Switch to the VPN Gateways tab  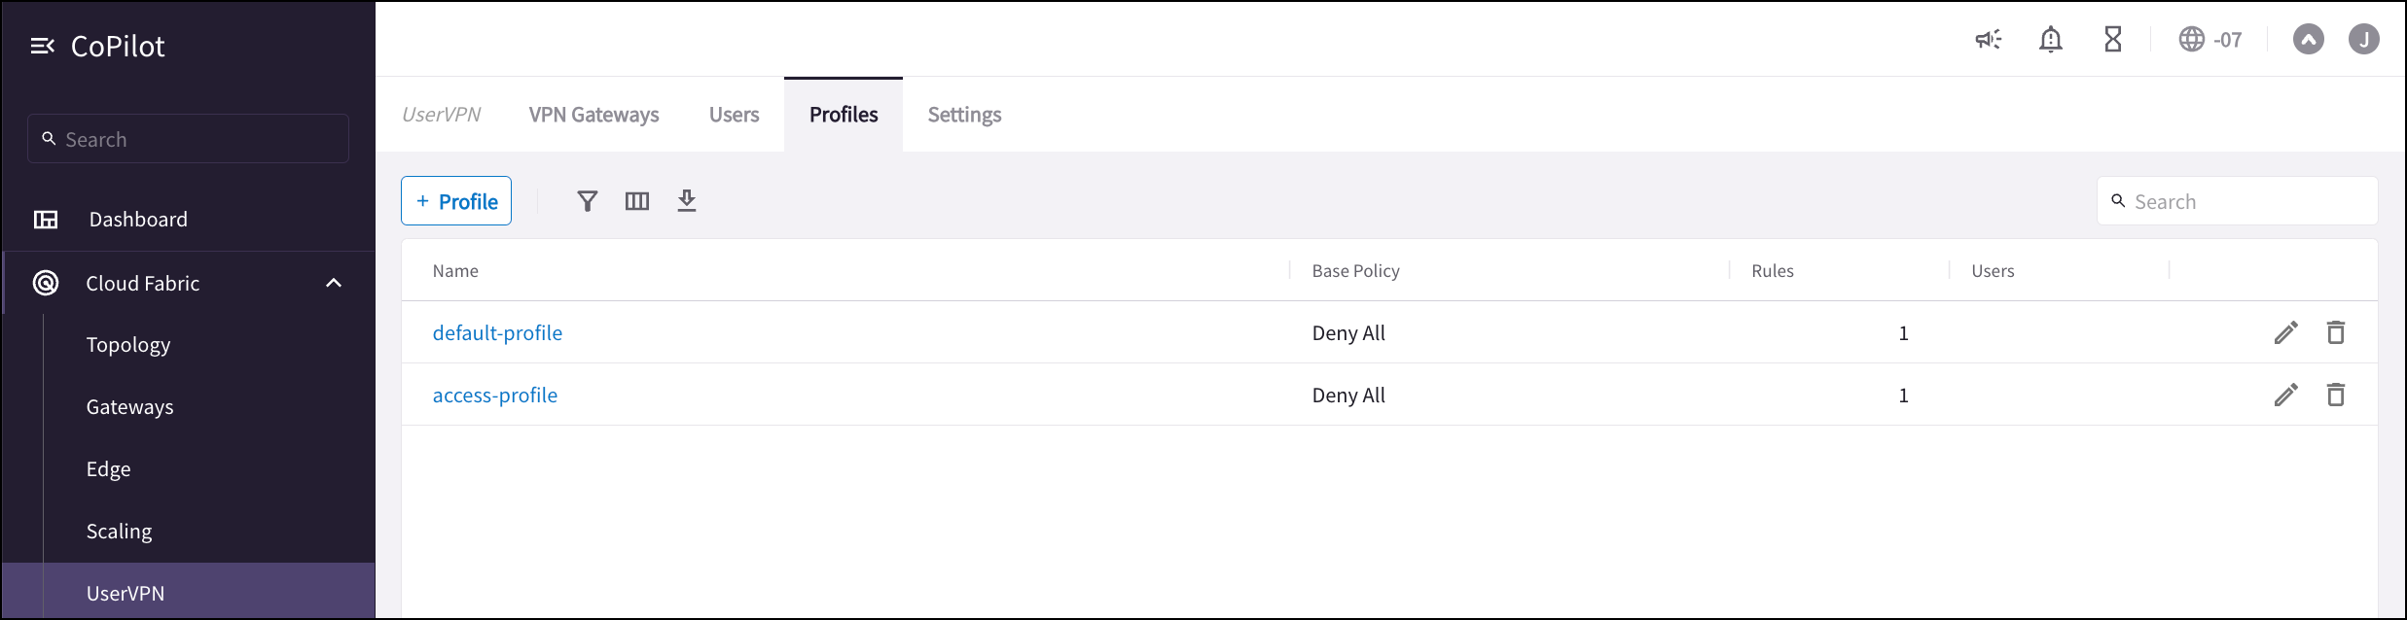[x=593, y=114]
